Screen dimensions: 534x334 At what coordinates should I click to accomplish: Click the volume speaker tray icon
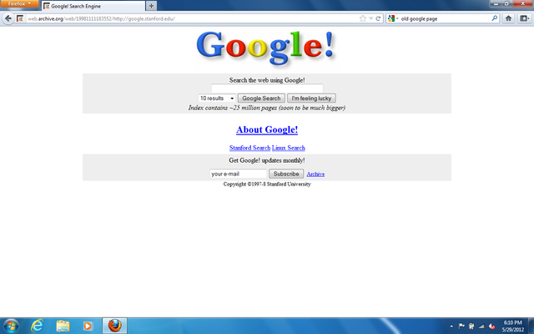pyautogui.click(x=491, y=326)
